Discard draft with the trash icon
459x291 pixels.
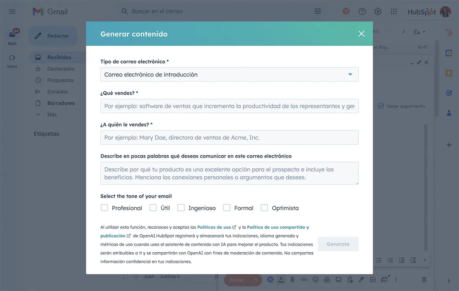pyautogui.click(x=424, y=279)
